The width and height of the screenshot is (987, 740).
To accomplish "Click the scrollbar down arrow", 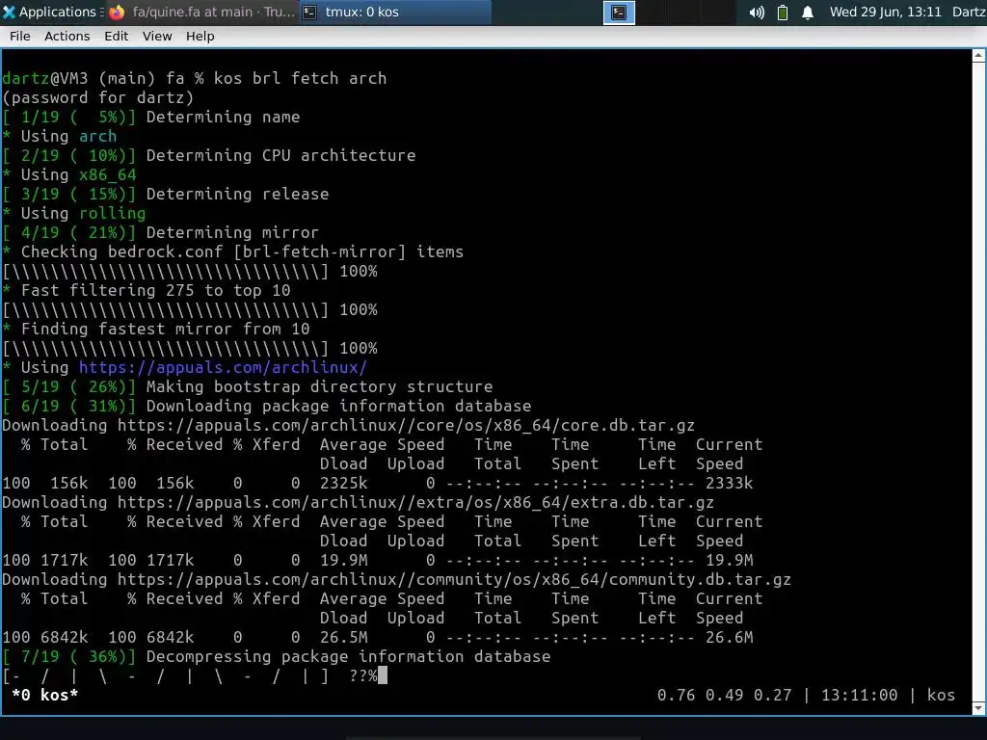I will pyautogui.click(x=979, y=708).
